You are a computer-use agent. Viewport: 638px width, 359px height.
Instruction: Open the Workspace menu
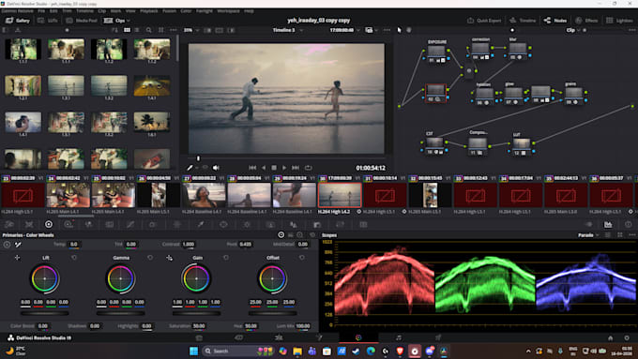click(228, 11)
